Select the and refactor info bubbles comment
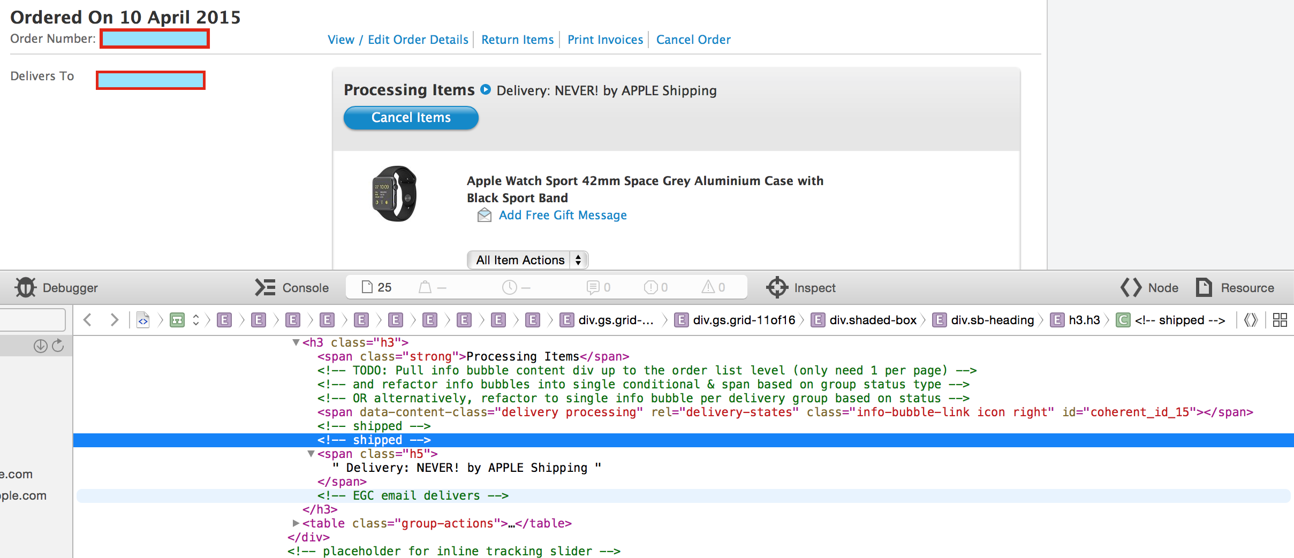1294x558 pixels. point(644,384)
